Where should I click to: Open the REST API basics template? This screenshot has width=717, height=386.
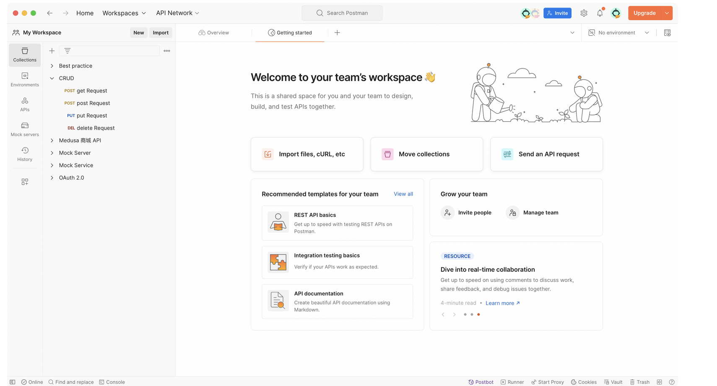pos(337,223)
